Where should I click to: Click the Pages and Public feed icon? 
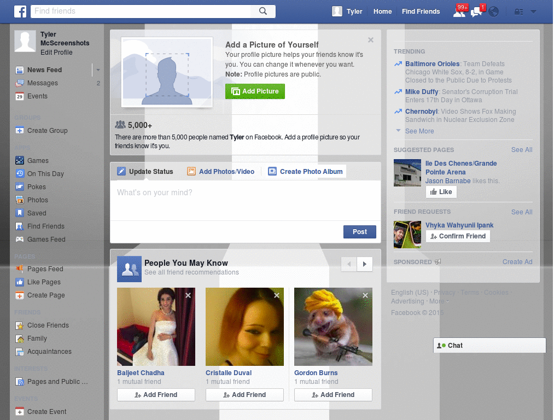20,382
